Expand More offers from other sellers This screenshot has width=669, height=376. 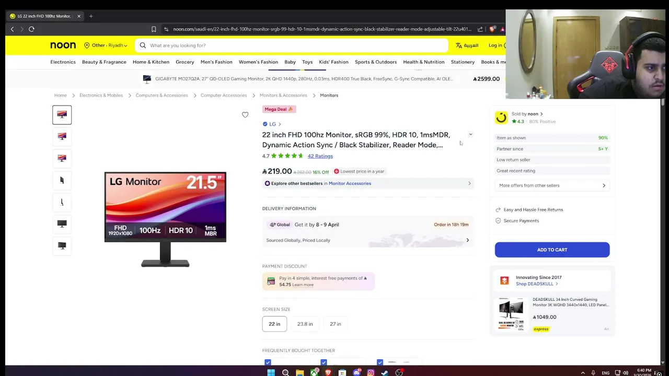click(x=552, y=185)
